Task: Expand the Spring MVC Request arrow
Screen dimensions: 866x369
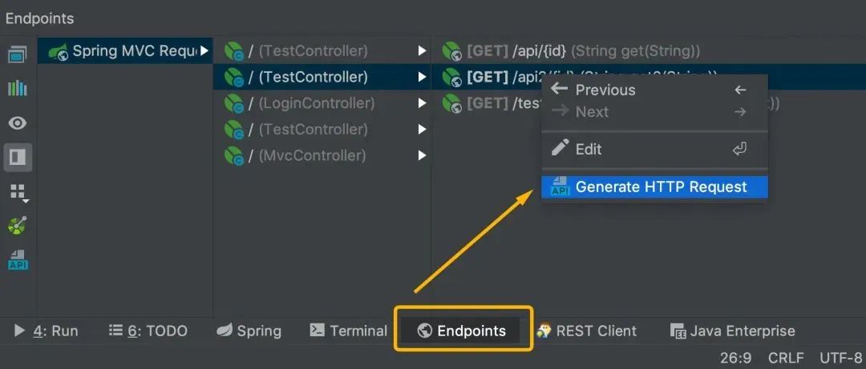Action: tap(204, 51)
